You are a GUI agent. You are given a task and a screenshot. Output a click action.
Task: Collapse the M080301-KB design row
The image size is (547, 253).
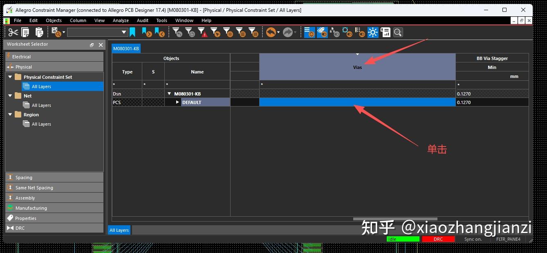click(x=169, y=94)
